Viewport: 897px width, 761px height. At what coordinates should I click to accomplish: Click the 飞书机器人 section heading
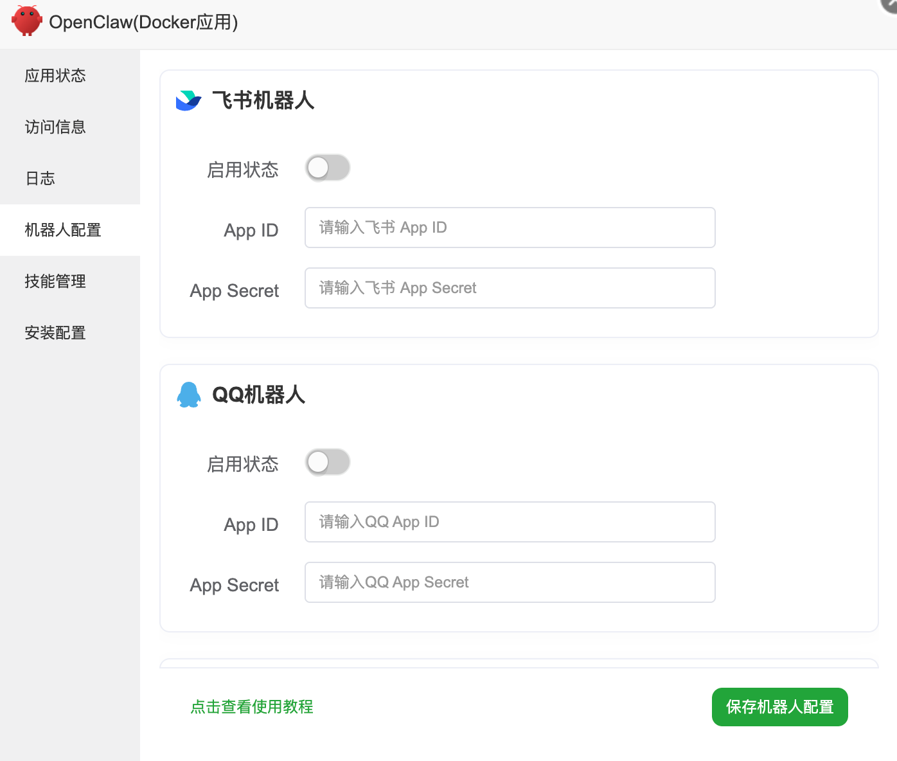[263, 100]
